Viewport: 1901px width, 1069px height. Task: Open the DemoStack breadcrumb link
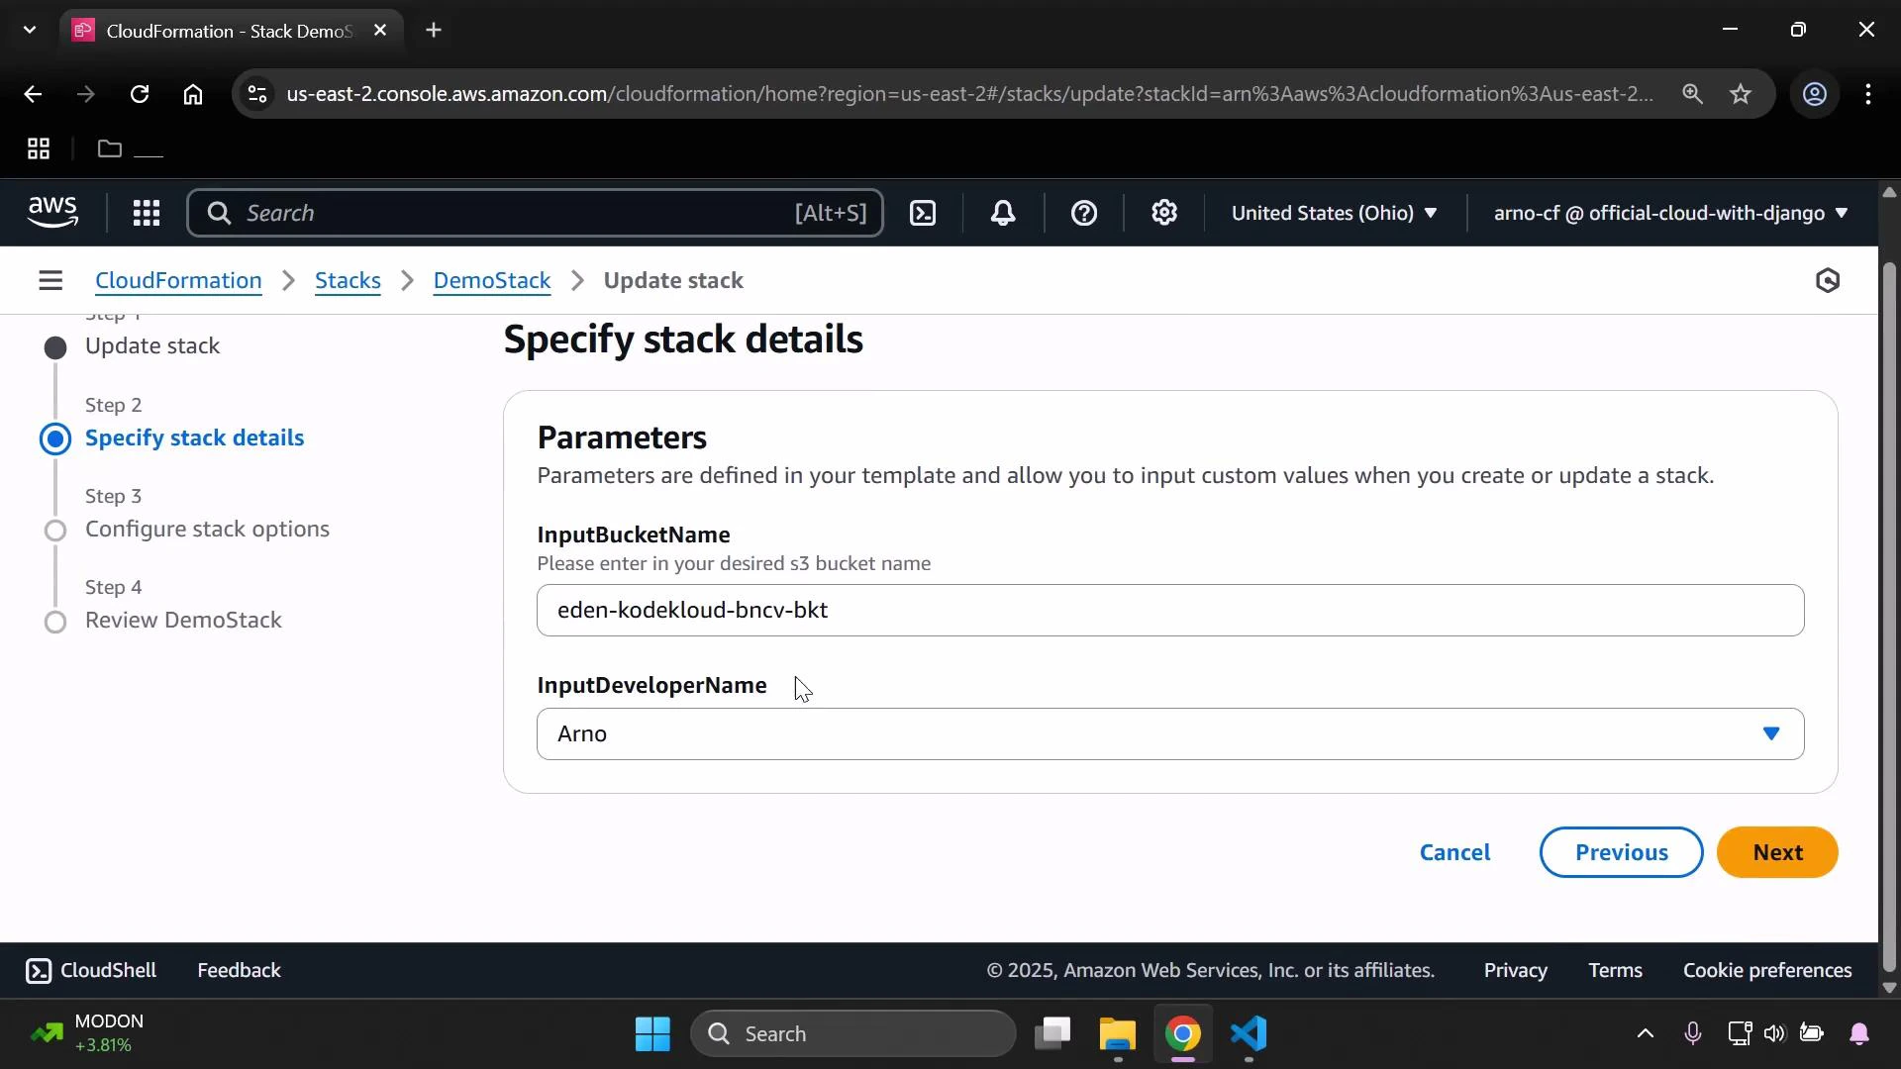[492, 281]
